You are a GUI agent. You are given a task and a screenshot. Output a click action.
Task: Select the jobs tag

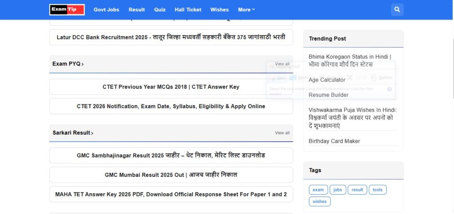(x=338, y=190)
